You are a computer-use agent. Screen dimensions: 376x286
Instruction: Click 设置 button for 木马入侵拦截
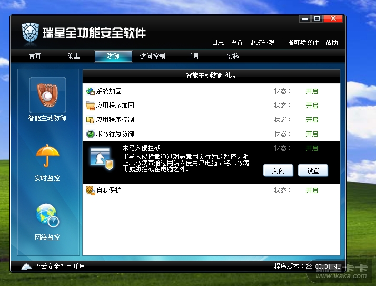pyautogui.click(x=313, y=170)
